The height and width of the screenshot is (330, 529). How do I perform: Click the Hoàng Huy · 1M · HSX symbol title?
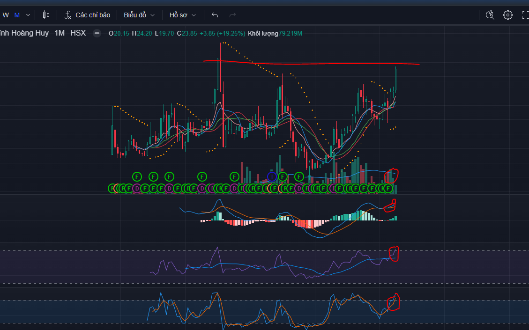coord(43,33)
